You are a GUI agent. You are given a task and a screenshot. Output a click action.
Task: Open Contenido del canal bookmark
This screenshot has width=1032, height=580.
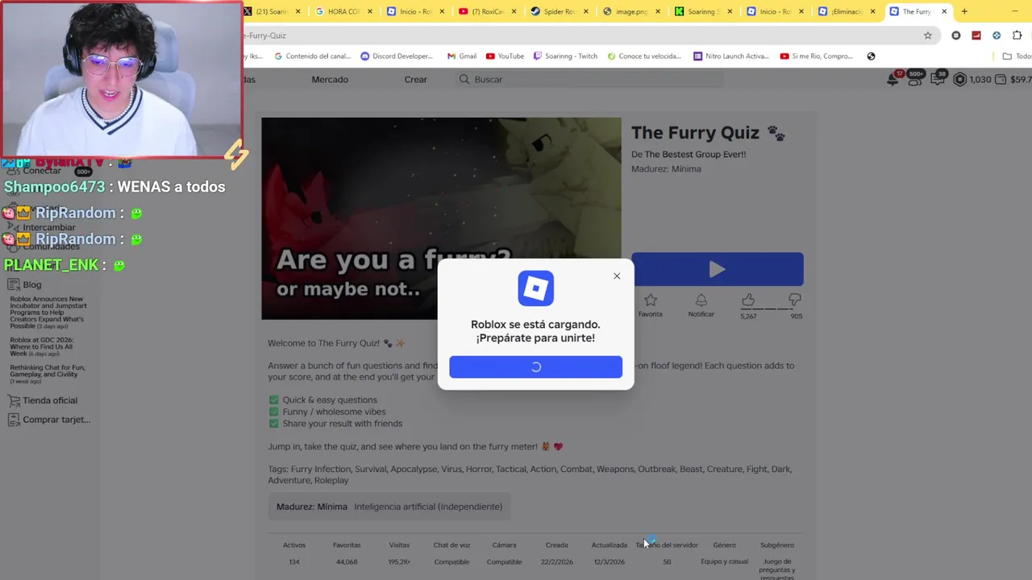coord(312,56)
